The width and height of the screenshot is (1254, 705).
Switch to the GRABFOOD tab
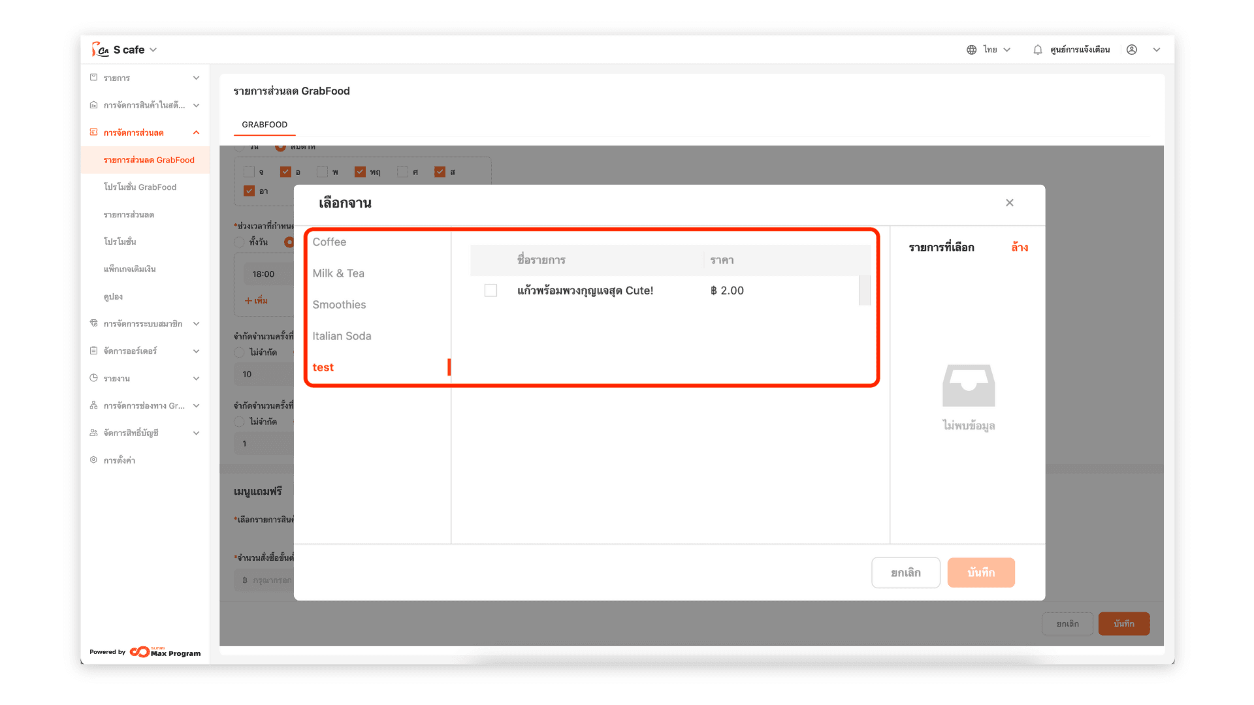point(265,125)
